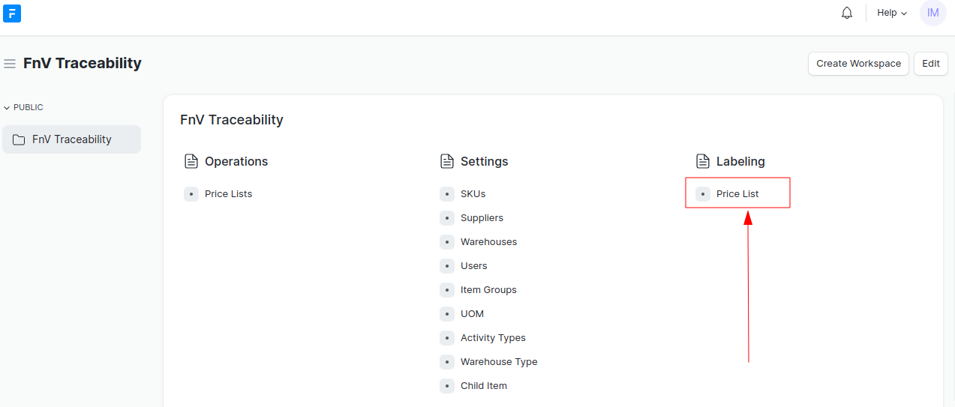Collapse the PUBLIC sidebar section

click(23, 107)
